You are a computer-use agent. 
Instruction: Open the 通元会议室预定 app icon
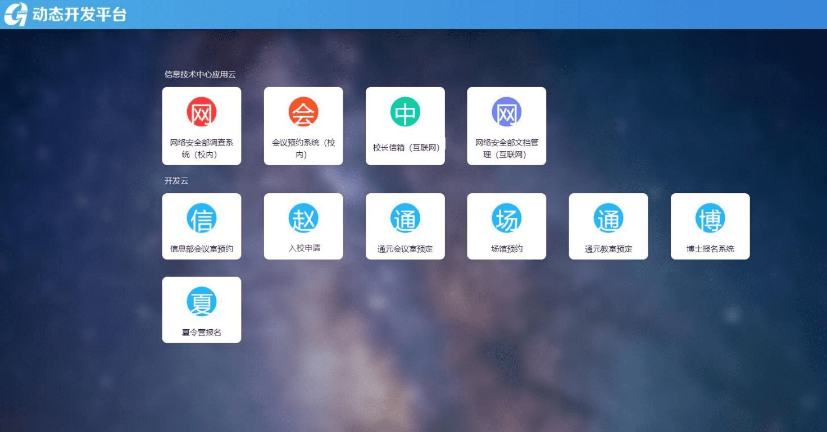coord(405,217)
